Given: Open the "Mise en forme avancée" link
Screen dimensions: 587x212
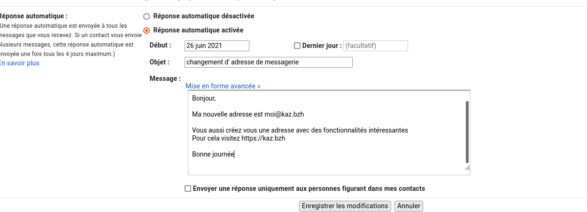Looking at the screenshot, I should pos(223,86).
